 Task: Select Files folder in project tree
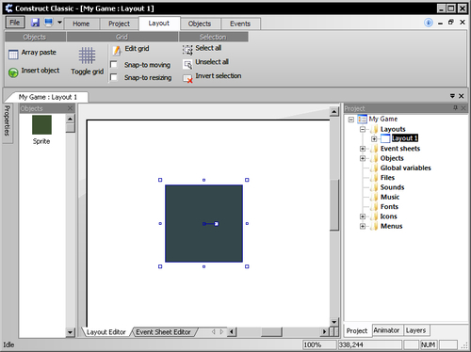(x=387, y=178)
